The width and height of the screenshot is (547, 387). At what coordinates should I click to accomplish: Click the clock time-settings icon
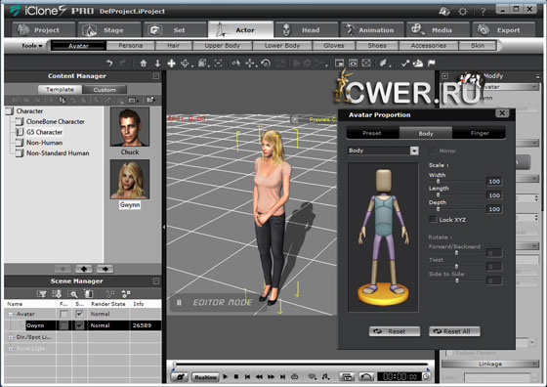(426, 377)
